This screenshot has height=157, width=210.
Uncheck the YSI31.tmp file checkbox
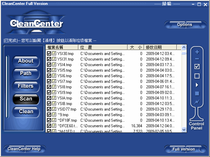coord(49,59)
